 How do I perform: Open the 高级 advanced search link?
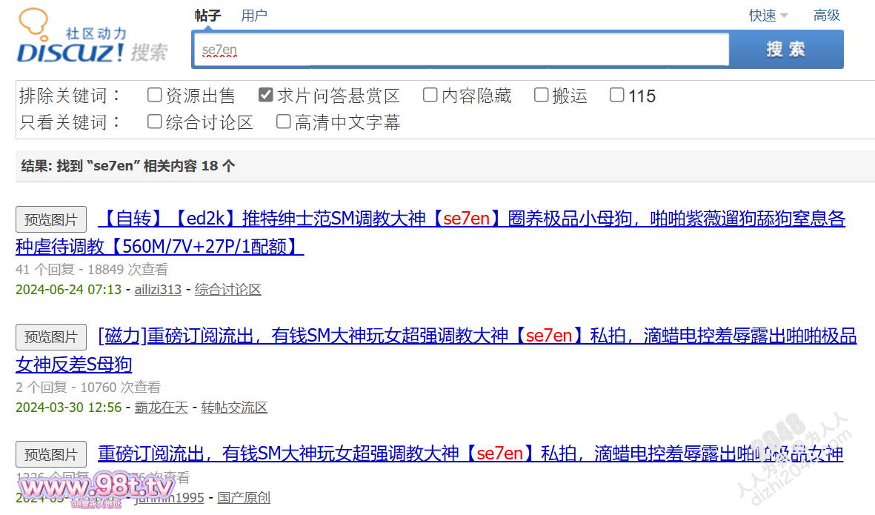click(826, 16)
